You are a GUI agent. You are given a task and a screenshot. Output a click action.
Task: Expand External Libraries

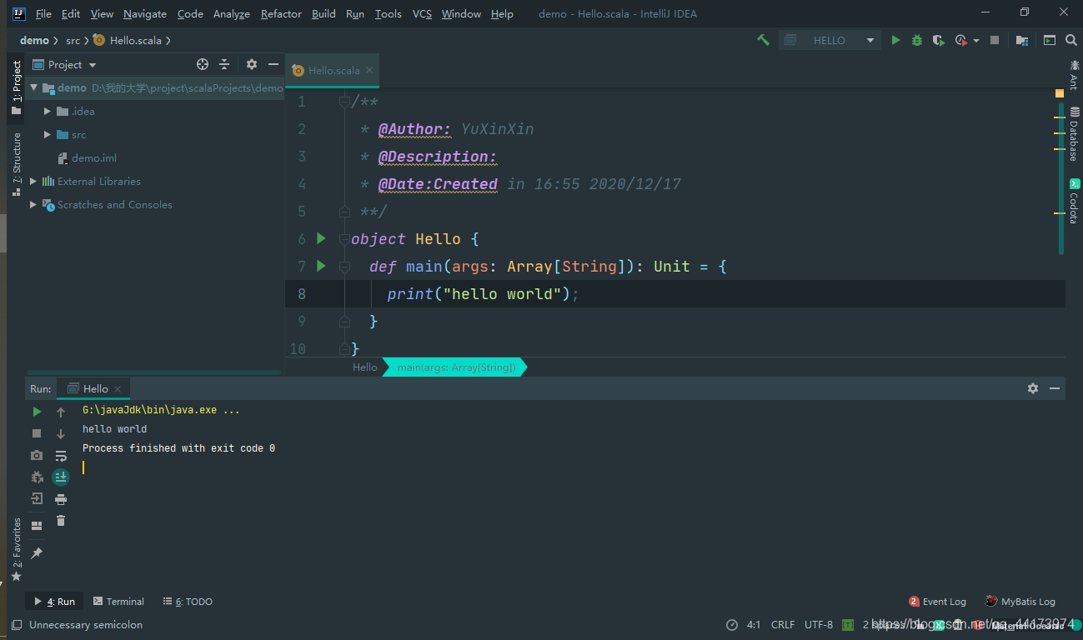click(33, 181)
